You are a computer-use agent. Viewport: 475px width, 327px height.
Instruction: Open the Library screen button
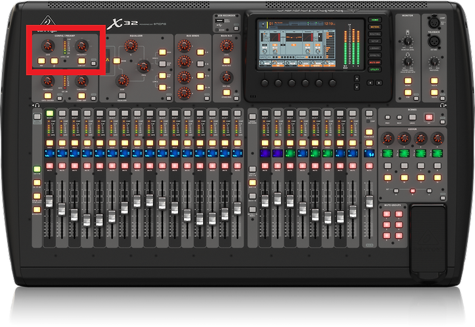pos(375,48)
